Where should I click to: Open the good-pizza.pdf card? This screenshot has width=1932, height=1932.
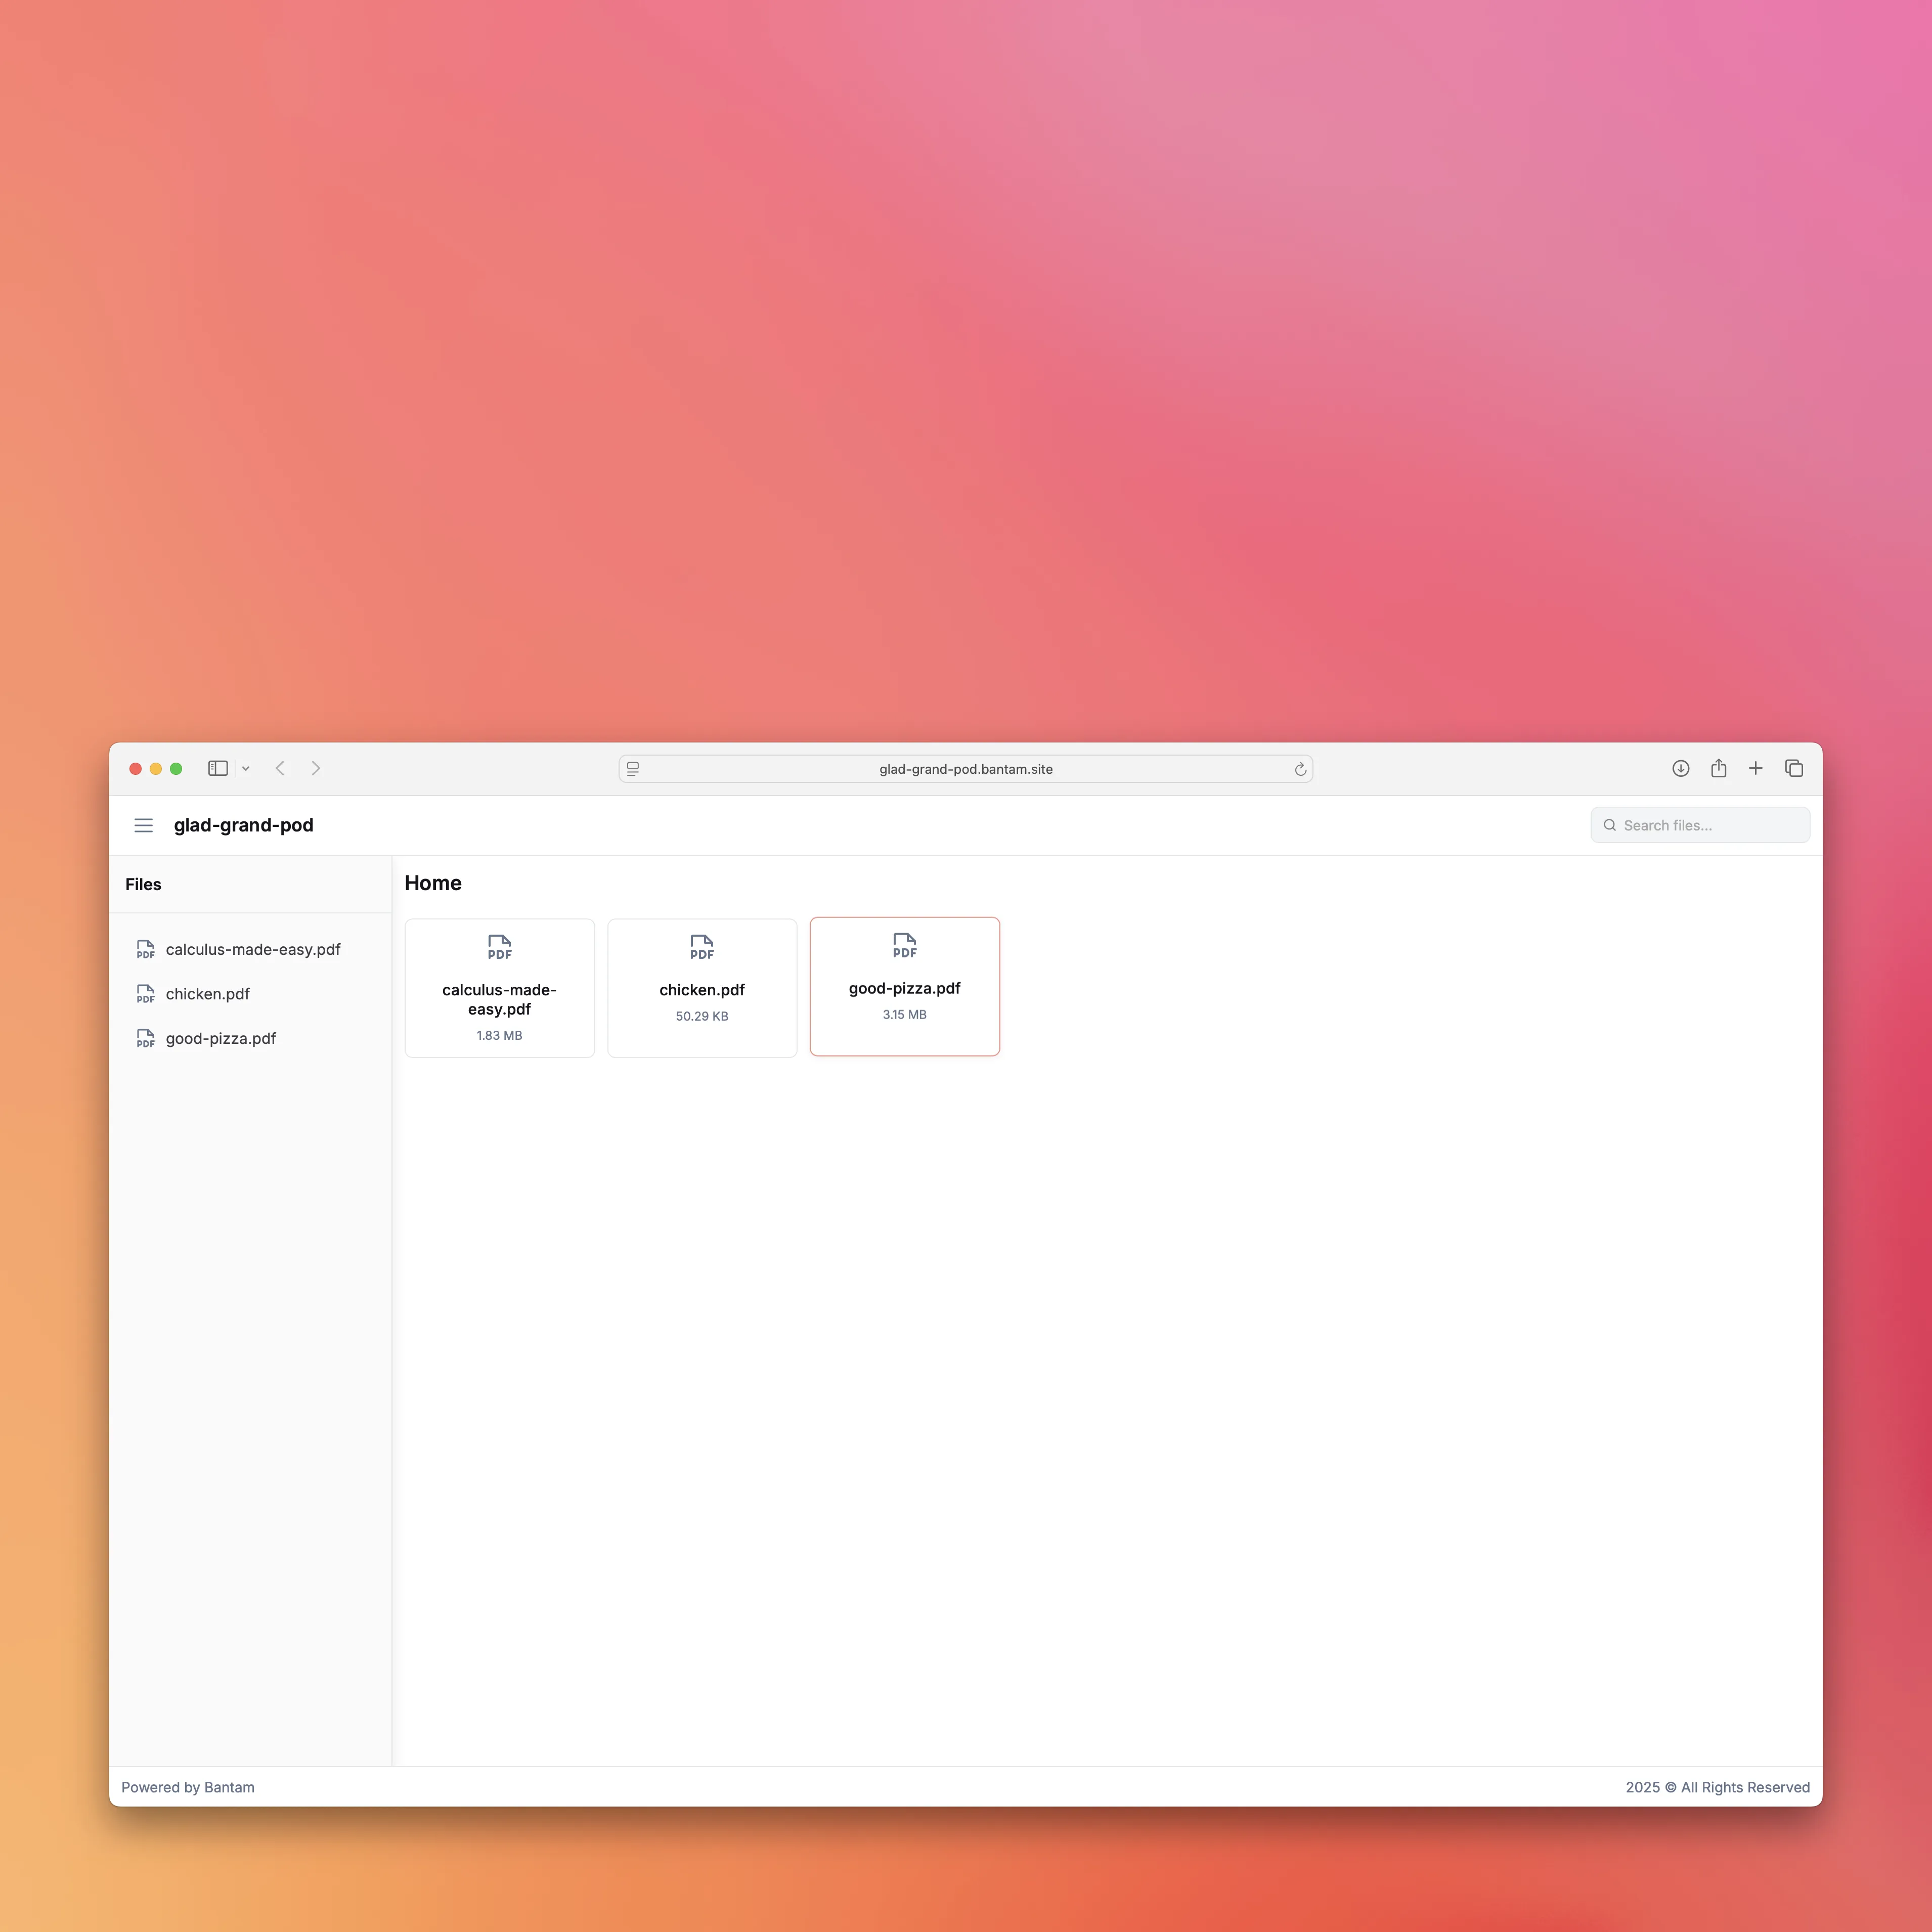point(905,986)
